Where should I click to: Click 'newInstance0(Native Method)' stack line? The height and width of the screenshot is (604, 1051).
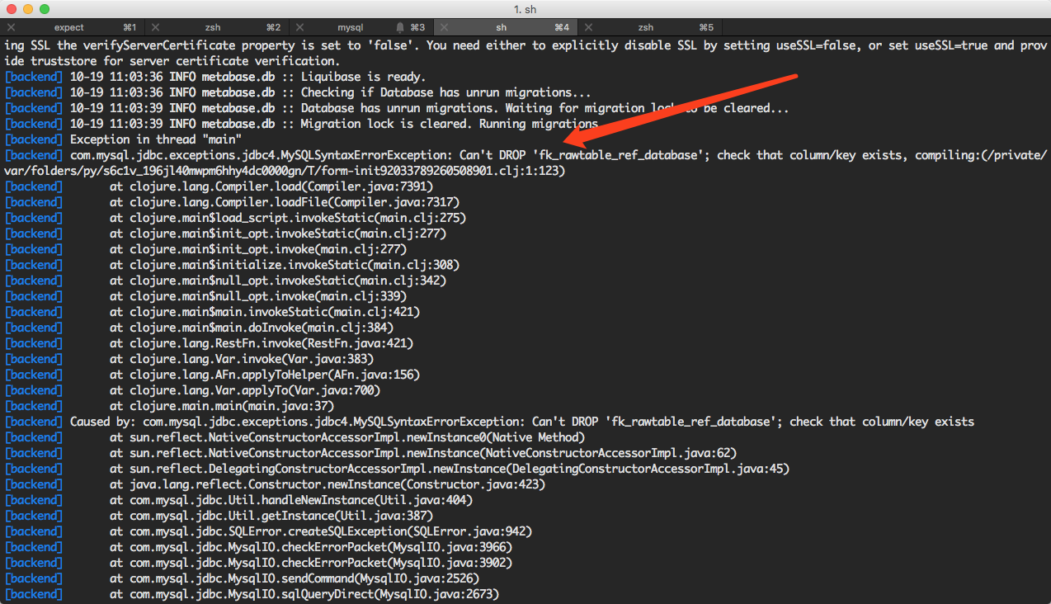pos(295,437)
